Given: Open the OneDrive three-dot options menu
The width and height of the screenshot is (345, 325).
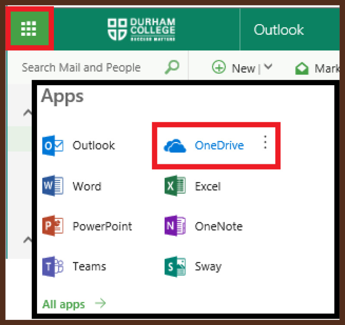Looking at the screenshot, I should coord(265,143).
